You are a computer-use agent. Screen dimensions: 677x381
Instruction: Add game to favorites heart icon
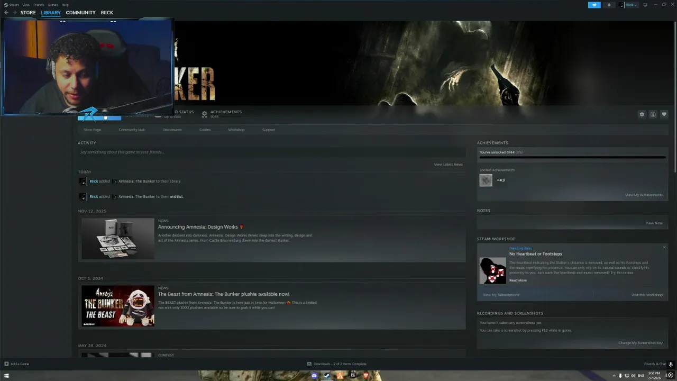[x=664, y=114]
